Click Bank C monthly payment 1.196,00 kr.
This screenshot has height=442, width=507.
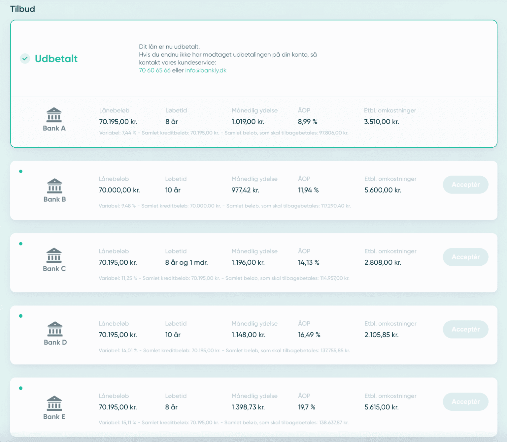[x=248, y=262]
